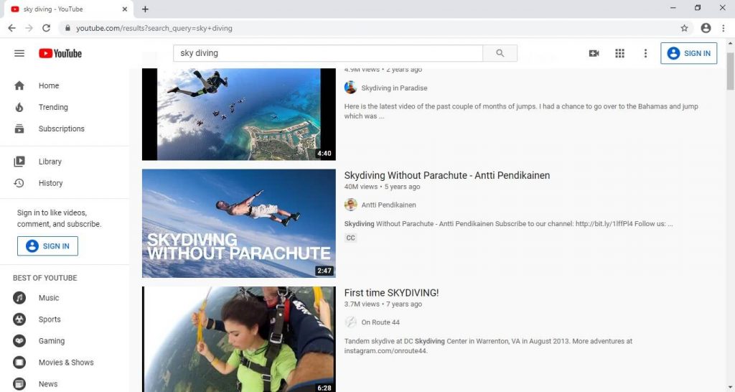Open a new browser tab
This screenshot has height=392, width=735.
tap(145, 9)
